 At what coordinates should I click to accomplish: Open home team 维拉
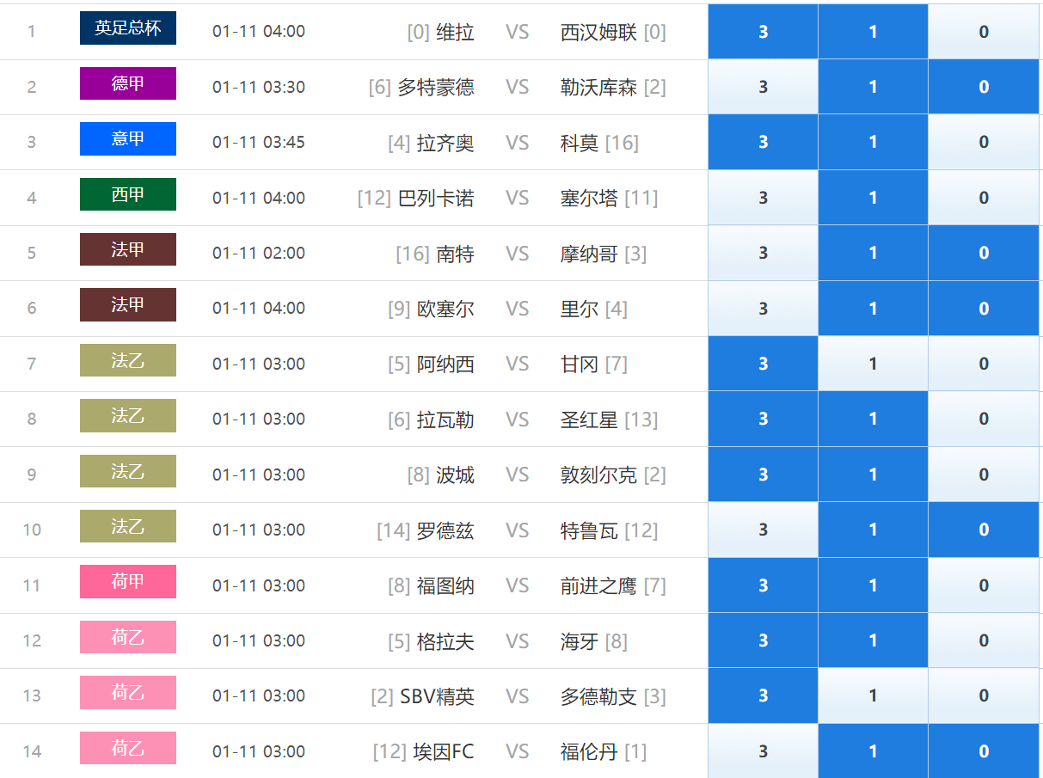[x=455, y=33]
